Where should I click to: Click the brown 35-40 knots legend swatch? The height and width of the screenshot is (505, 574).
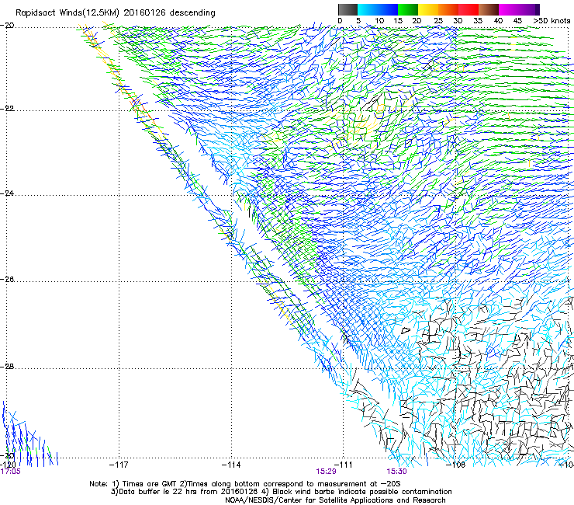(489, 9)
